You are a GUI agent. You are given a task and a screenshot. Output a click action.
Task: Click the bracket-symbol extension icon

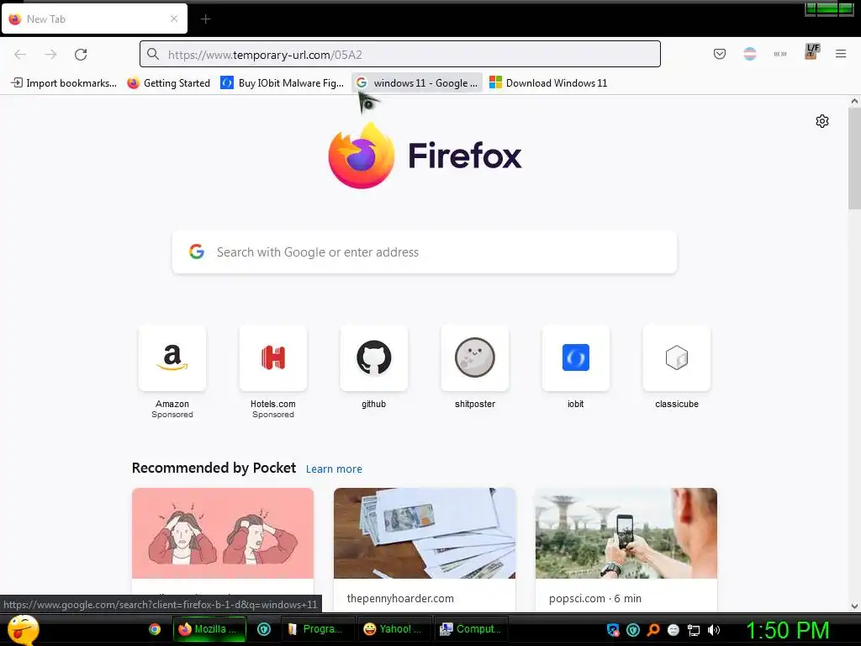point(779,54)
